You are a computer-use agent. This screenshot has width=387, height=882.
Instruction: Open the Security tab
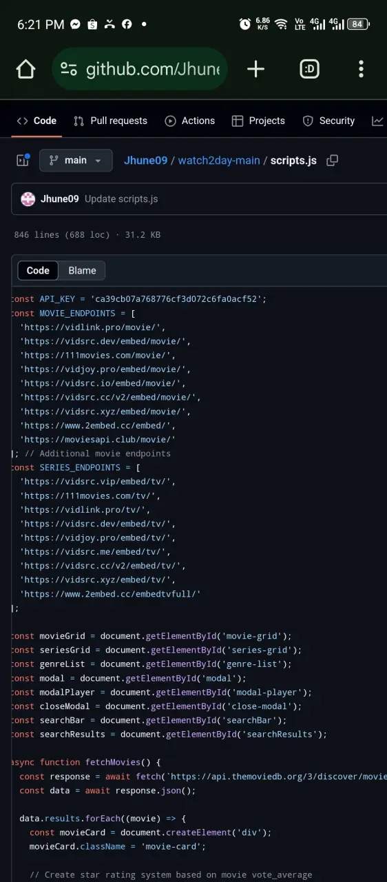[x=328, y=121]
